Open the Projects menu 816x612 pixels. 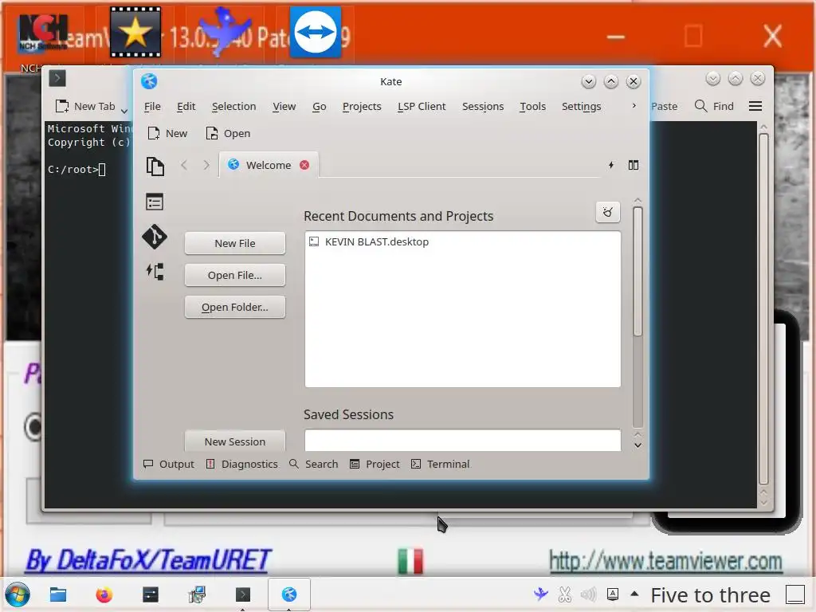point(362,106)
